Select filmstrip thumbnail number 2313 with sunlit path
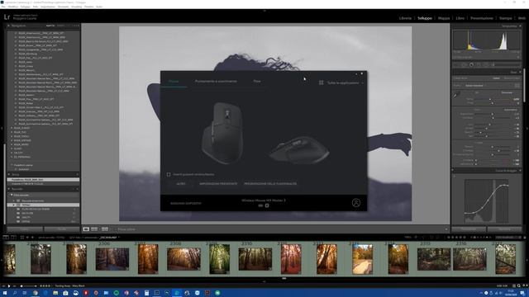Viewport: 529px width, 297px height. point(362,259)
